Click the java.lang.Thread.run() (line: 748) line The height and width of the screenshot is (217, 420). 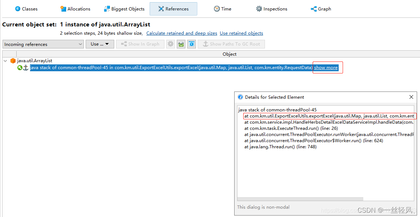(280, 147)
